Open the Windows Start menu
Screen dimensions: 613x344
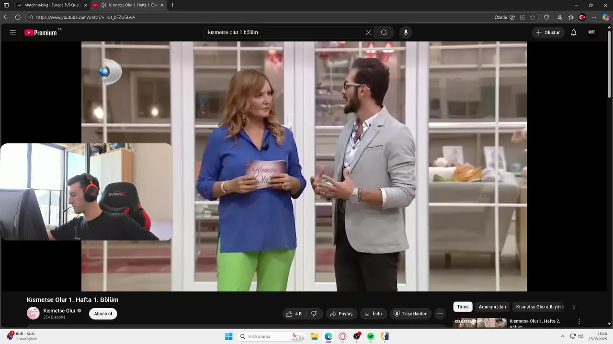(x=229, y=336)
